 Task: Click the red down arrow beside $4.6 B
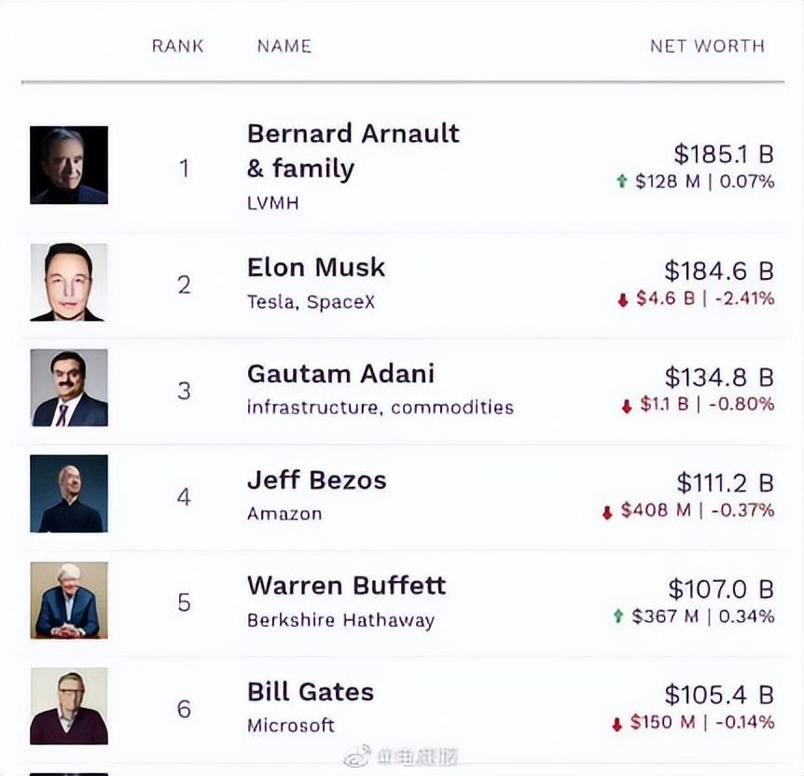click(x=623, y=299)
